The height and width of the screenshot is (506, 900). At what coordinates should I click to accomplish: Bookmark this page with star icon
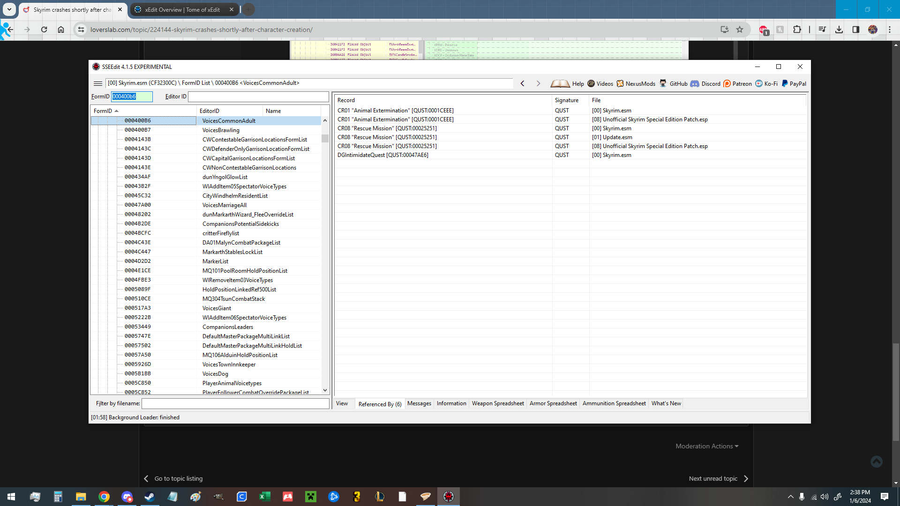click(x=740, y=30)
